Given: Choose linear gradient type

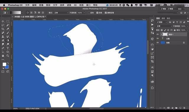Looking at the screenshot, I should click(x=27, y=13).
